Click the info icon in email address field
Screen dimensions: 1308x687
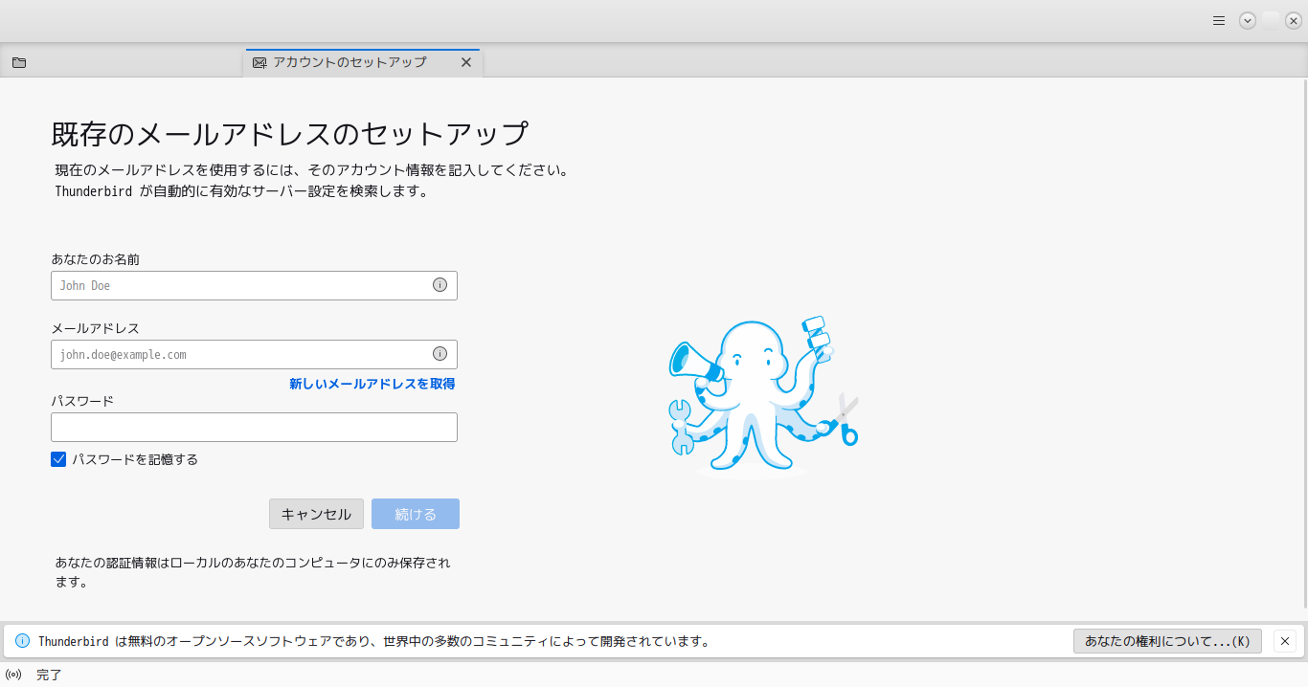(x=440, y=353)
